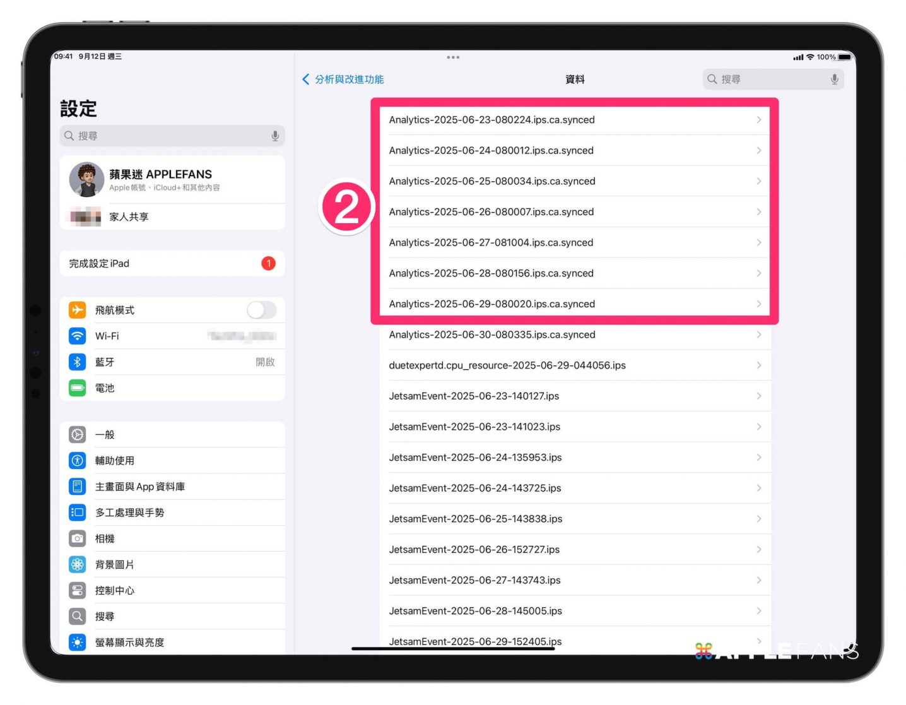906x705 pixels.
Task: Select the green Battery icon
Action: [77, 388]
